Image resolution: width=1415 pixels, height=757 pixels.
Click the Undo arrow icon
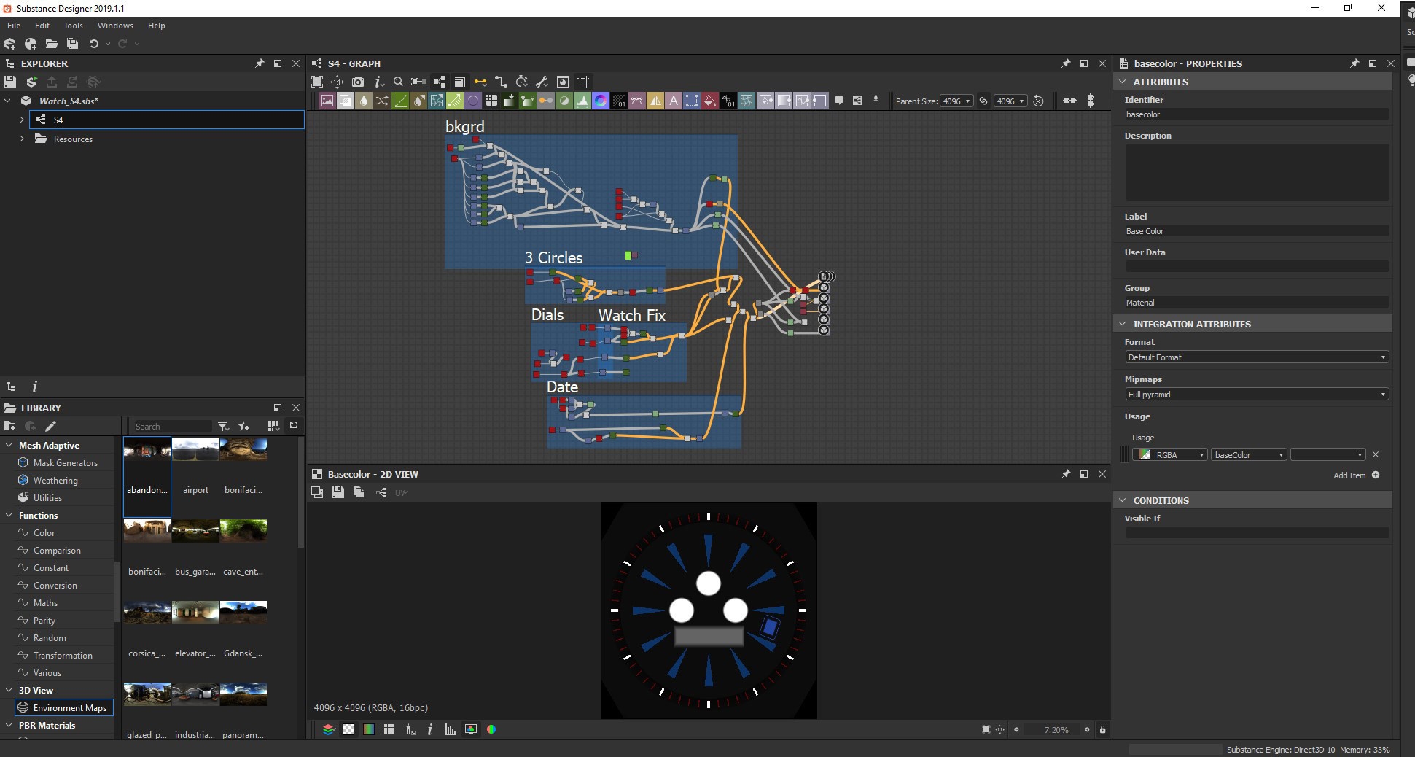coord(93,44)
